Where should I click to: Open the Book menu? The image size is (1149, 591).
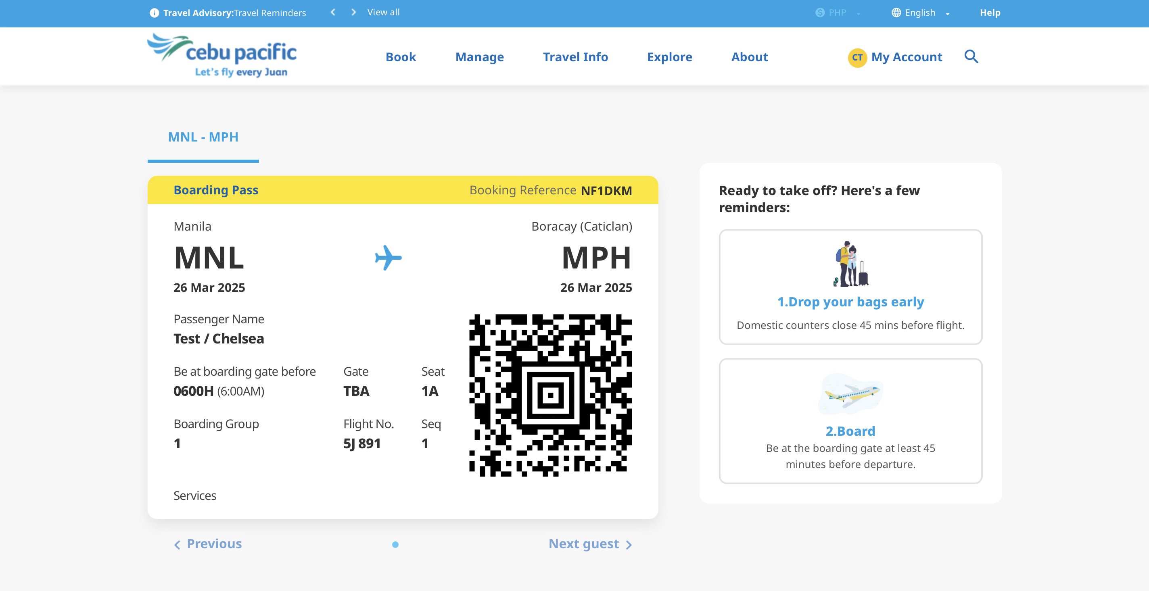401,57
